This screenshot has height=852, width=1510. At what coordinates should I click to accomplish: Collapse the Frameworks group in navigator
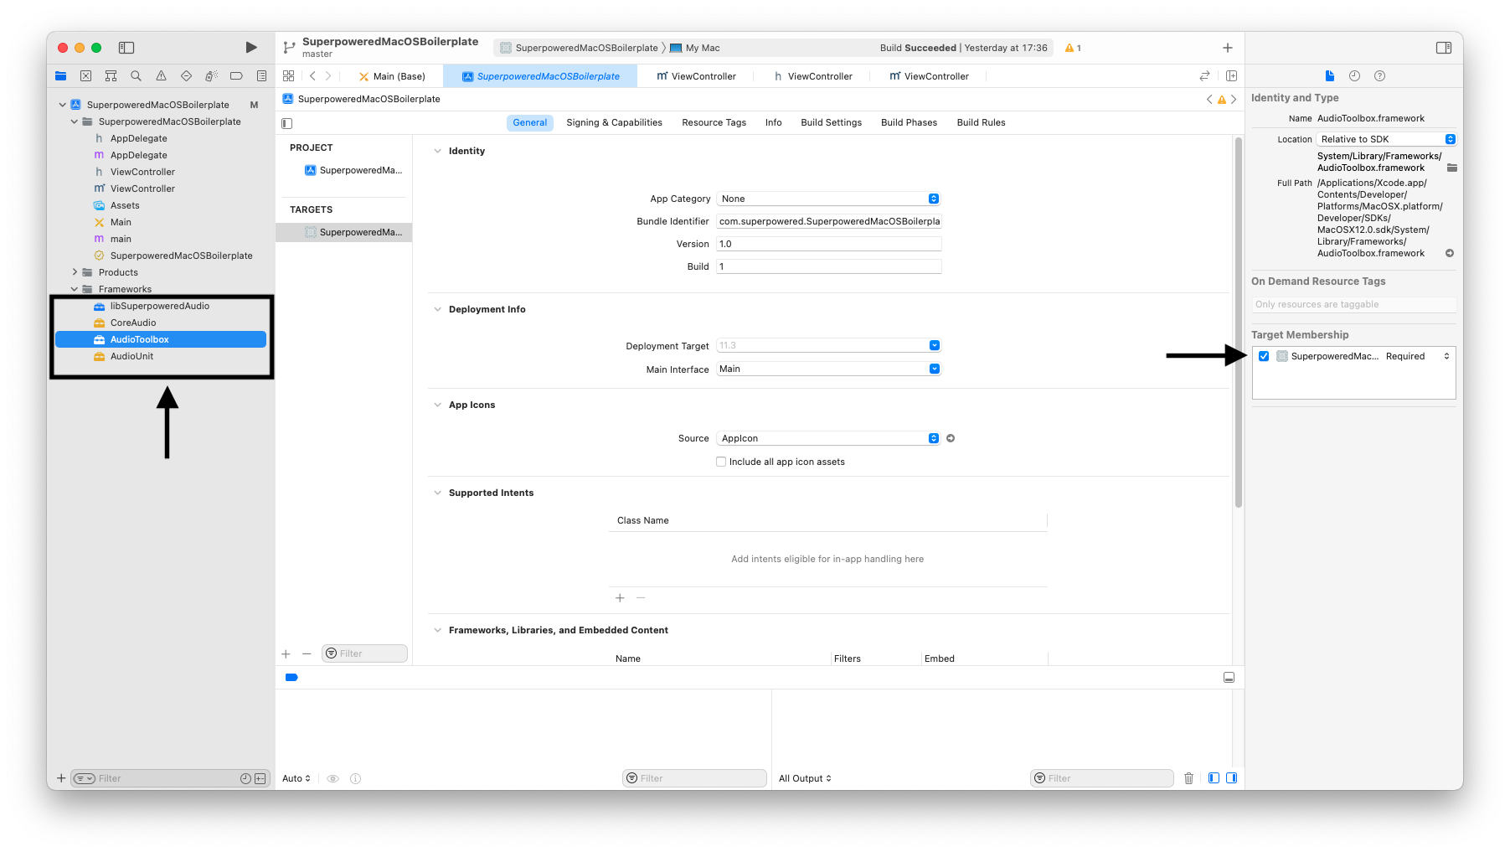75,289
